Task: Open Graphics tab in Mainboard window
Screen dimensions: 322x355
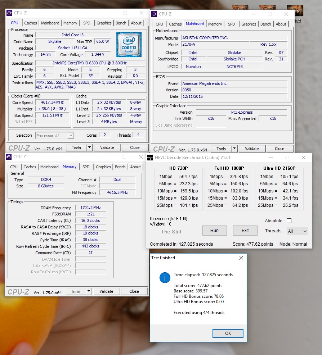Action: click(x=249, y=24)
